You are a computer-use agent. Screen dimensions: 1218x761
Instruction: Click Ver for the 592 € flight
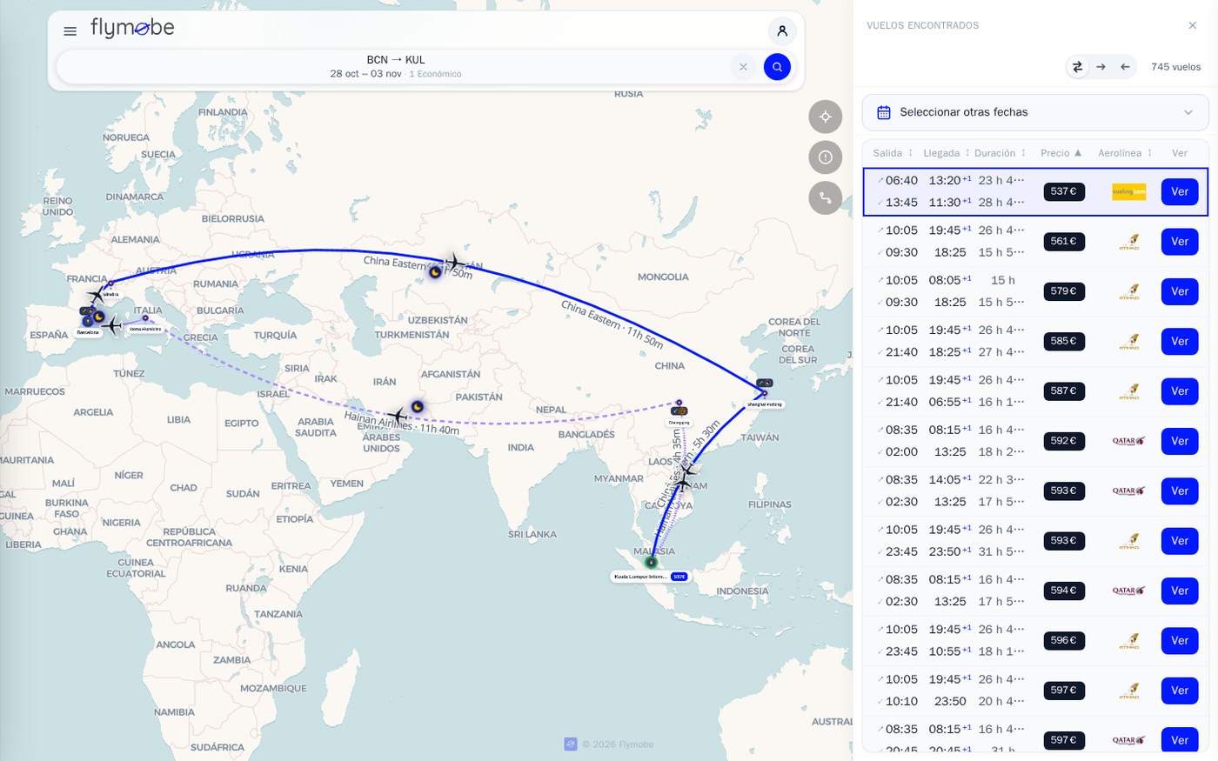tap(1180, 441)
